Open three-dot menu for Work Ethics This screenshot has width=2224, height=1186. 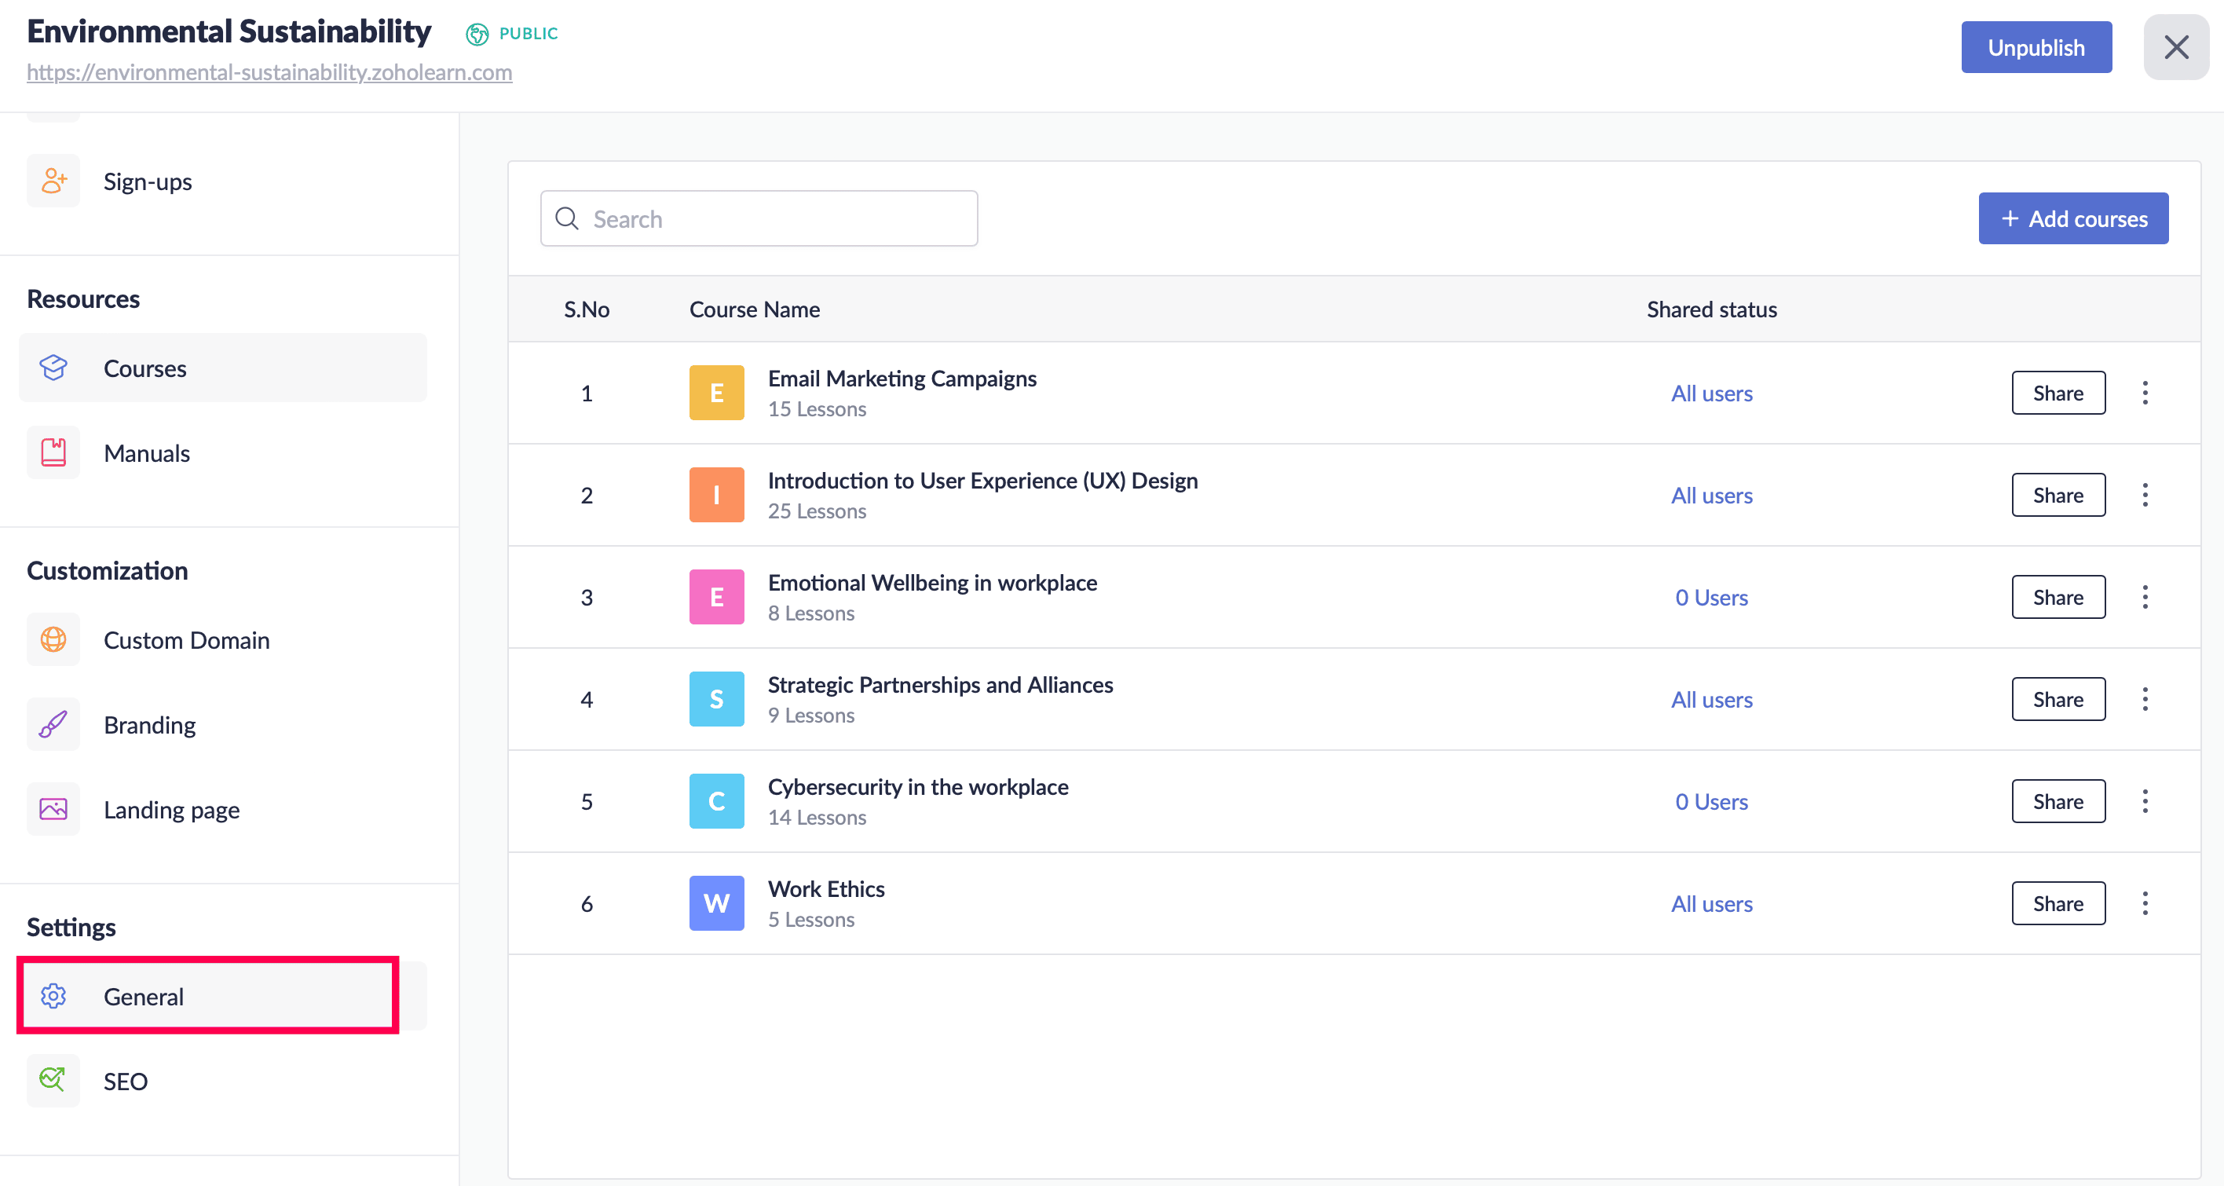click(2145, 904)
